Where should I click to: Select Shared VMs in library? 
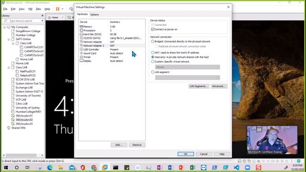click(x=18, y=128)
